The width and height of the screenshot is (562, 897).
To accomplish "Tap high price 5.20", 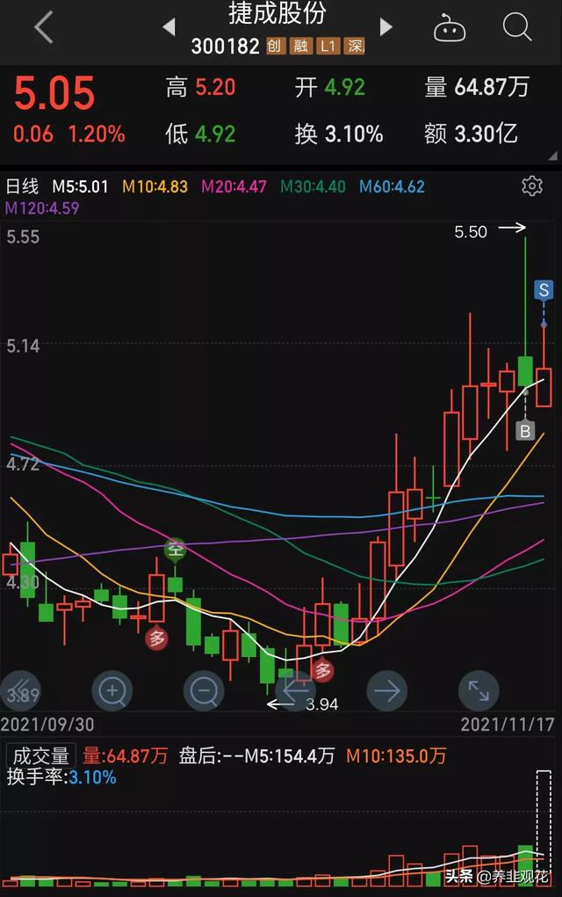I will click(x=215, y=88).
